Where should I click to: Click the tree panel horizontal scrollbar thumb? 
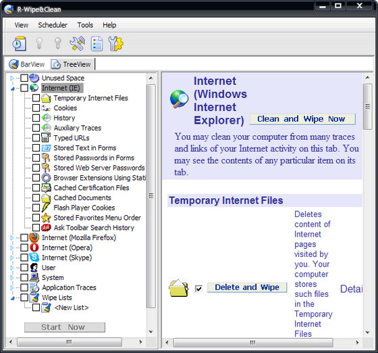click(x=70, y=342)
